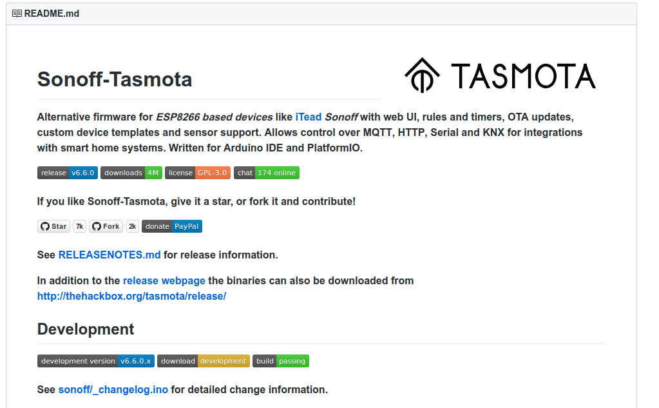Open the GPL-3.0 license badge

(197, 173)
